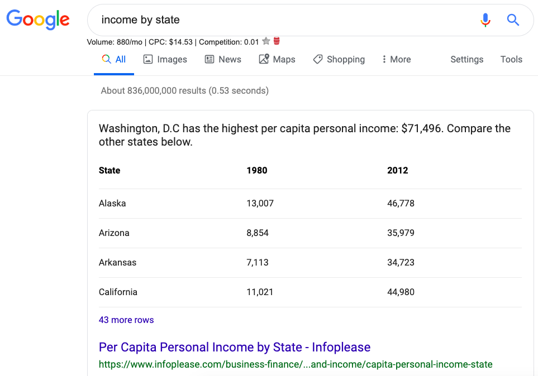Open Per Capita Personal Income Infoplease link
The height and width of the screenshot is (376, 538).
pyautogui.click(x=235, y=347)
